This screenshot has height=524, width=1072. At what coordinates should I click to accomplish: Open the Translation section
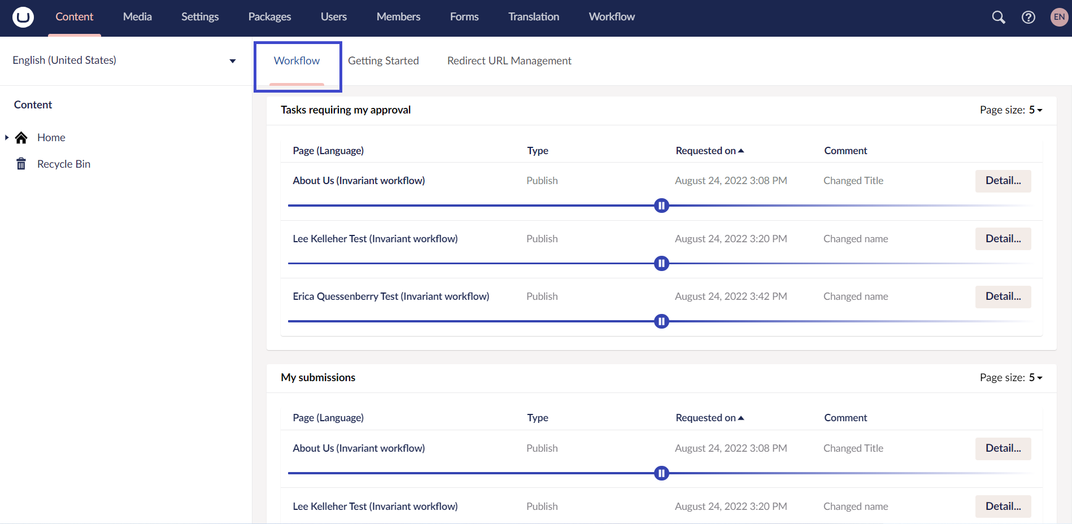pyautogui.click(x=534, y=17)
